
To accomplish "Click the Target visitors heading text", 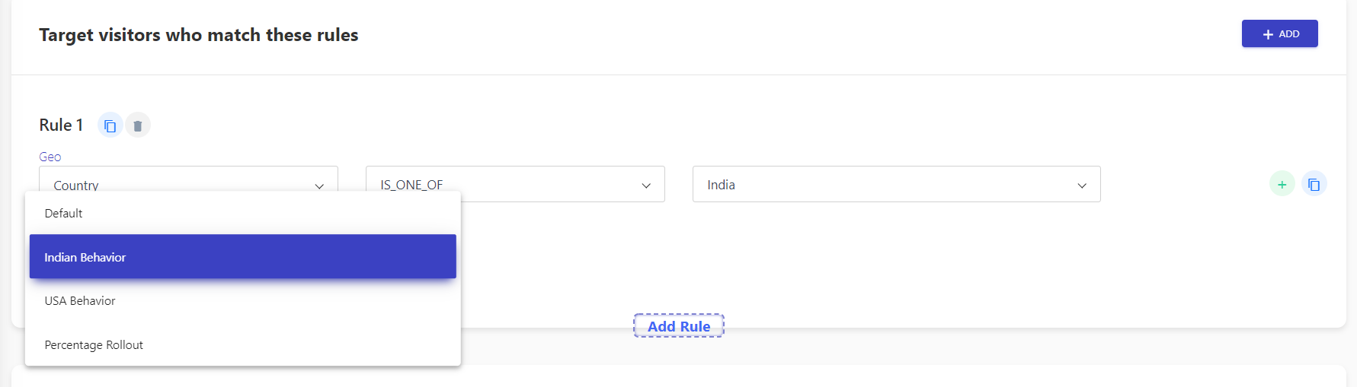I will click(x=199, y=35).
